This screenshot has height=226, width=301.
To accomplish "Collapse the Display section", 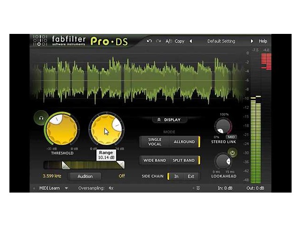I will click(x=169, y=120).
